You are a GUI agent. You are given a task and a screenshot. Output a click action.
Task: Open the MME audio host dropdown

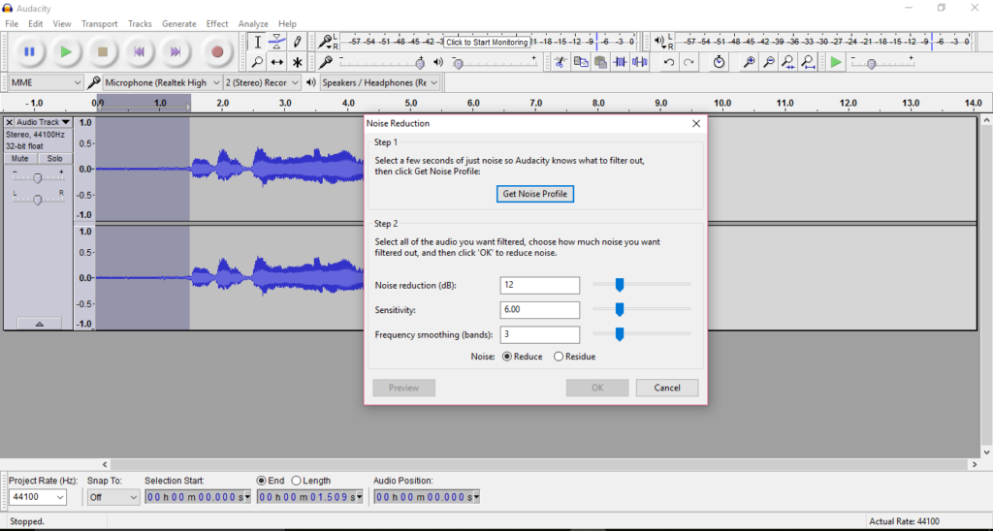pos(46,82)
